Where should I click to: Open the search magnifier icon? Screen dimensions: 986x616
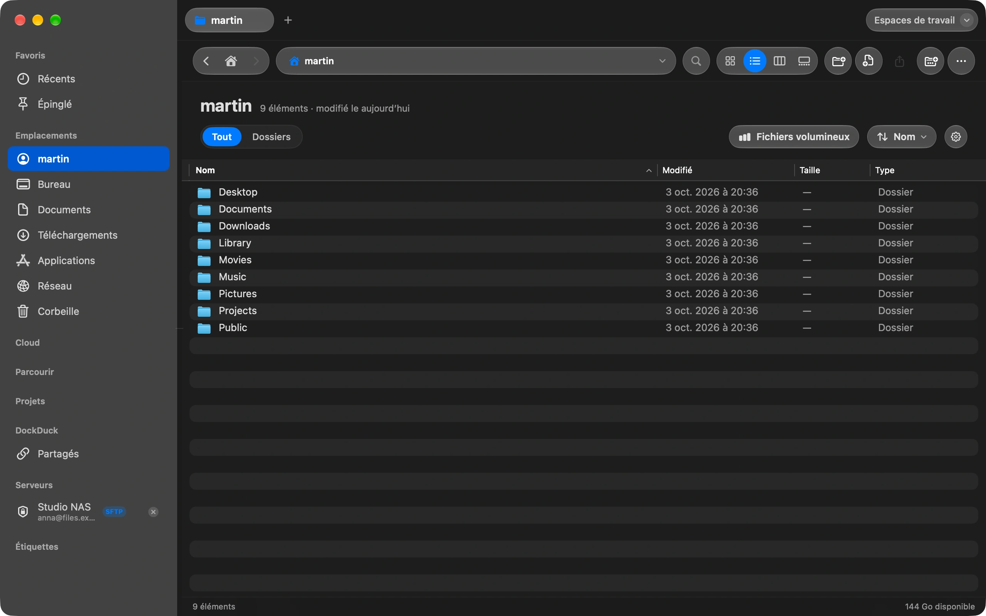point(696,61)
